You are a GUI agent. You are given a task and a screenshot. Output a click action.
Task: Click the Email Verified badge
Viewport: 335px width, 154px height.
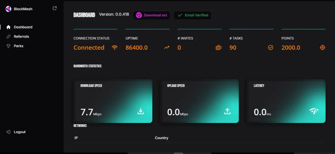click(193, 15)
